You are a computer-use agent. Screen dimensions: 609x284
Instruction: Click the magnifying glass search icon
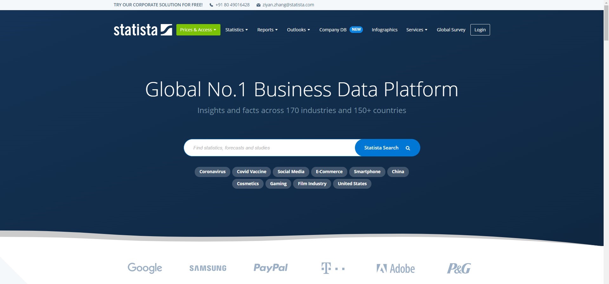408,148
